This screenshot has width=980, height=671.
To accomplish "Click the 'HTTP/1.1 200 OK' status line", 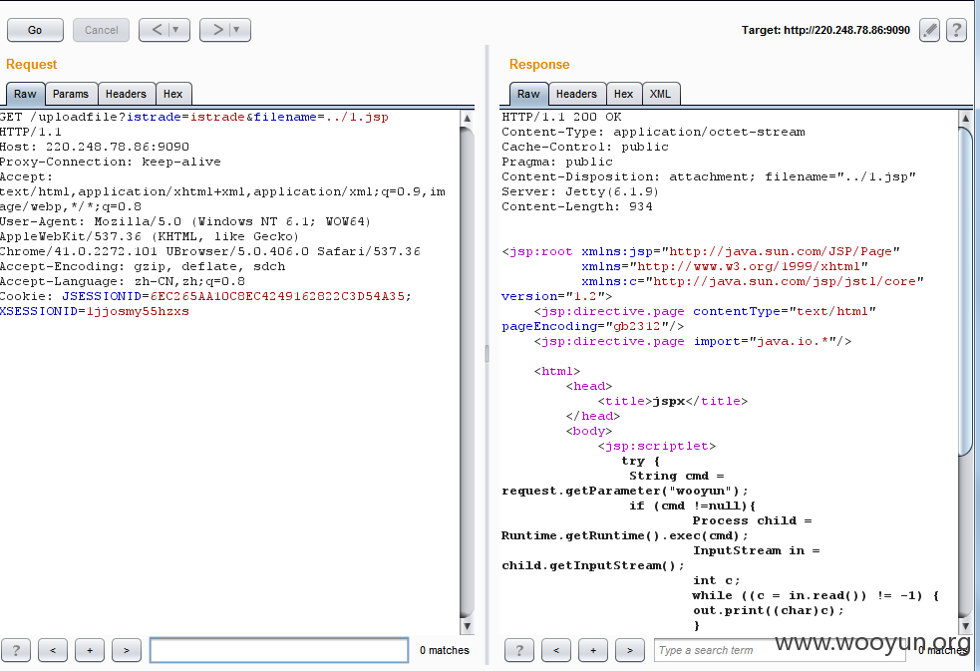I will pyautogui.click(x=561, y=117).
